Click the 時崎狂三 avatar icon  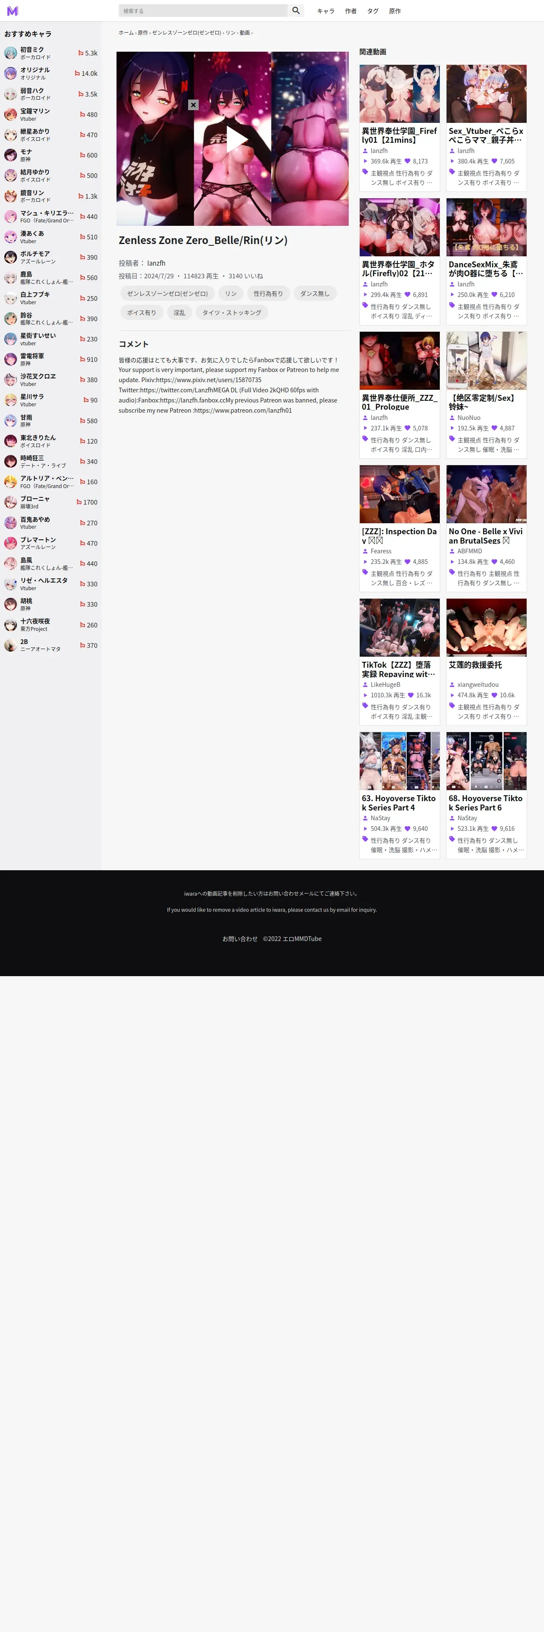click(11, 461)
